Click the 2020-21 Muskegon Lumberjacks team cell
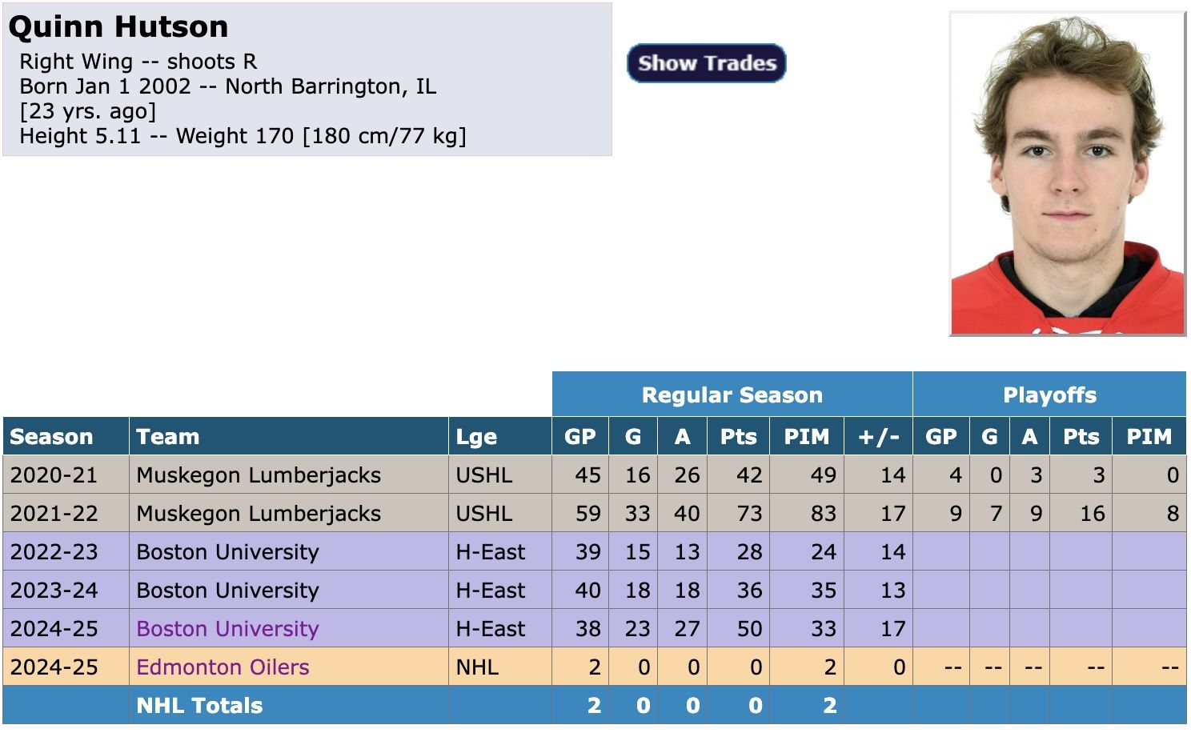This screenshot has height=733, width=1191. 259,475
